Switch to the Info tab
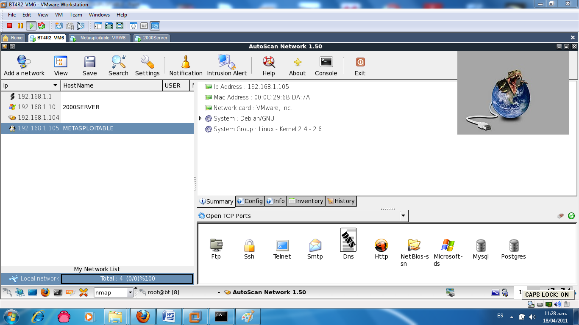579x325 pixels. point(276,201)
